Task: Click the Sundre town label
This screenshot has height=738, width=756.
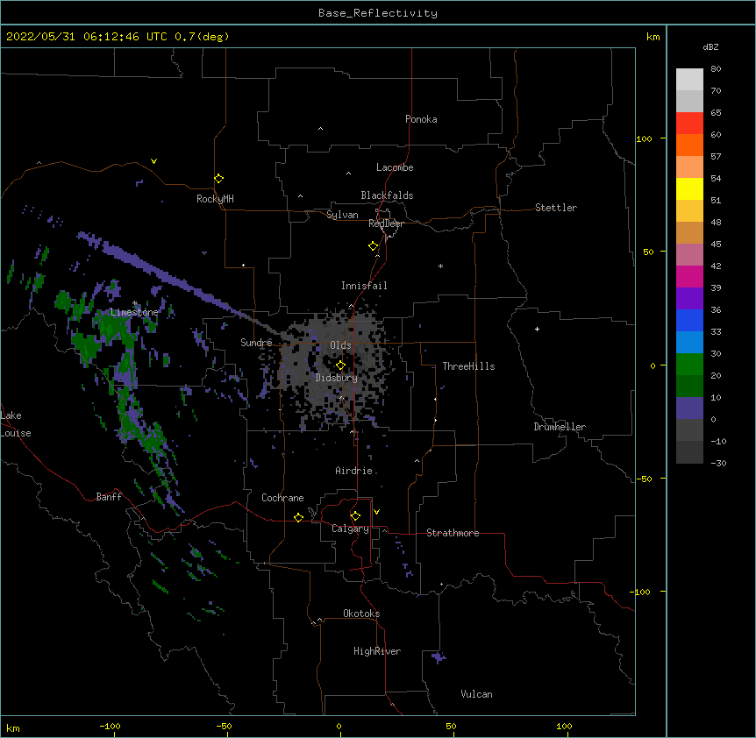Action: (256, 343)
